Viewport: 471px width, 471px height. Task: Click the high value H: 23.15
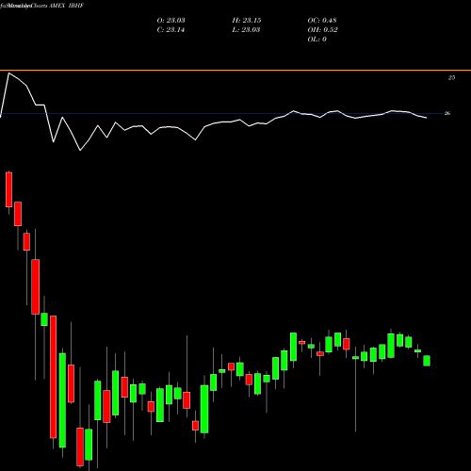247,21
